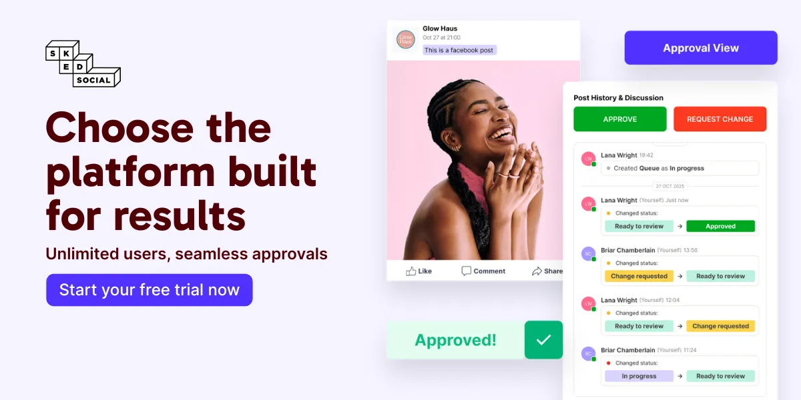801x400 pixels.
Task: Open the Approval View button
Action: pos(701,48)
